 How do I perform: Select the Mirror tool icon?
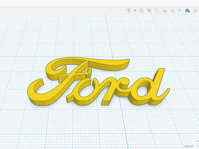pos(172,11)
